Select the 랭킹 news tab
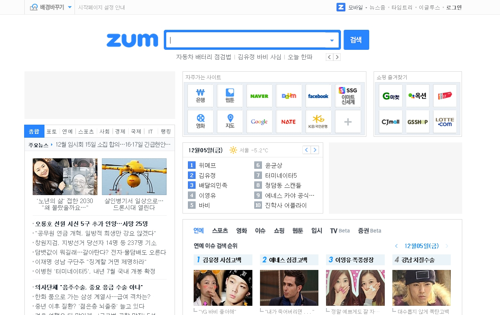The image size is (500, 315). pos(166,131)
